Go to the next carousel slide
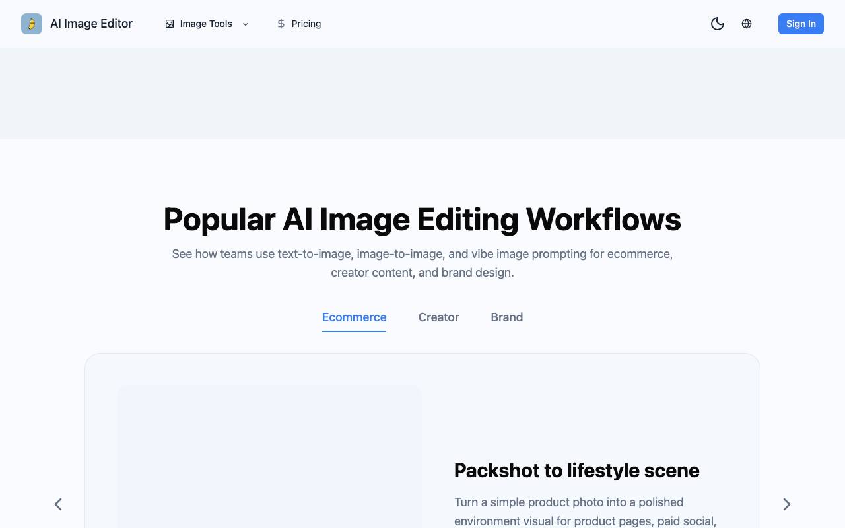This screenshot has height=528, width=845. click(787, 504)
